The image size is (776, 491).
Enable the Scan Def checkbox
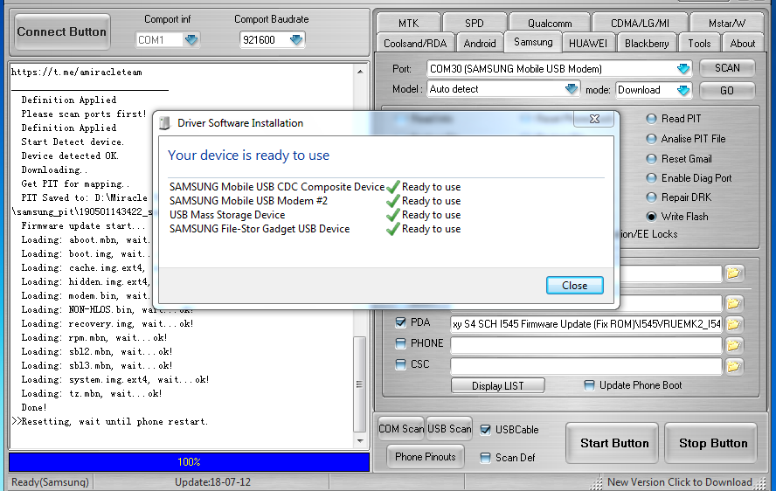click(x=486, y=458)
